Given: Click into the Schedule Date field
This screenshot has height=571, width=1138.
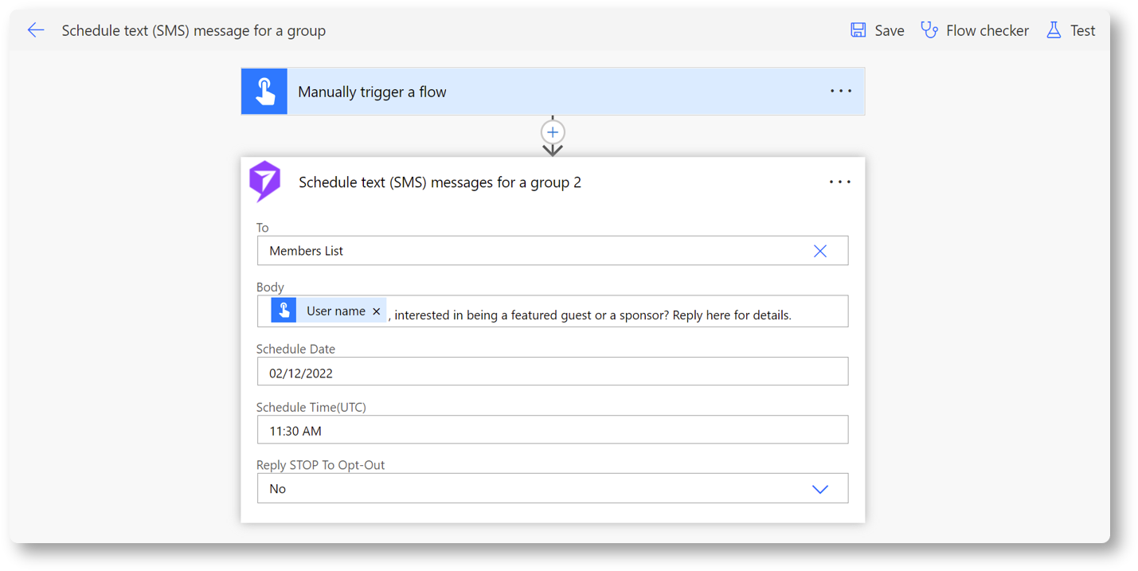Looking at the screenshot, I should point(552,373).
